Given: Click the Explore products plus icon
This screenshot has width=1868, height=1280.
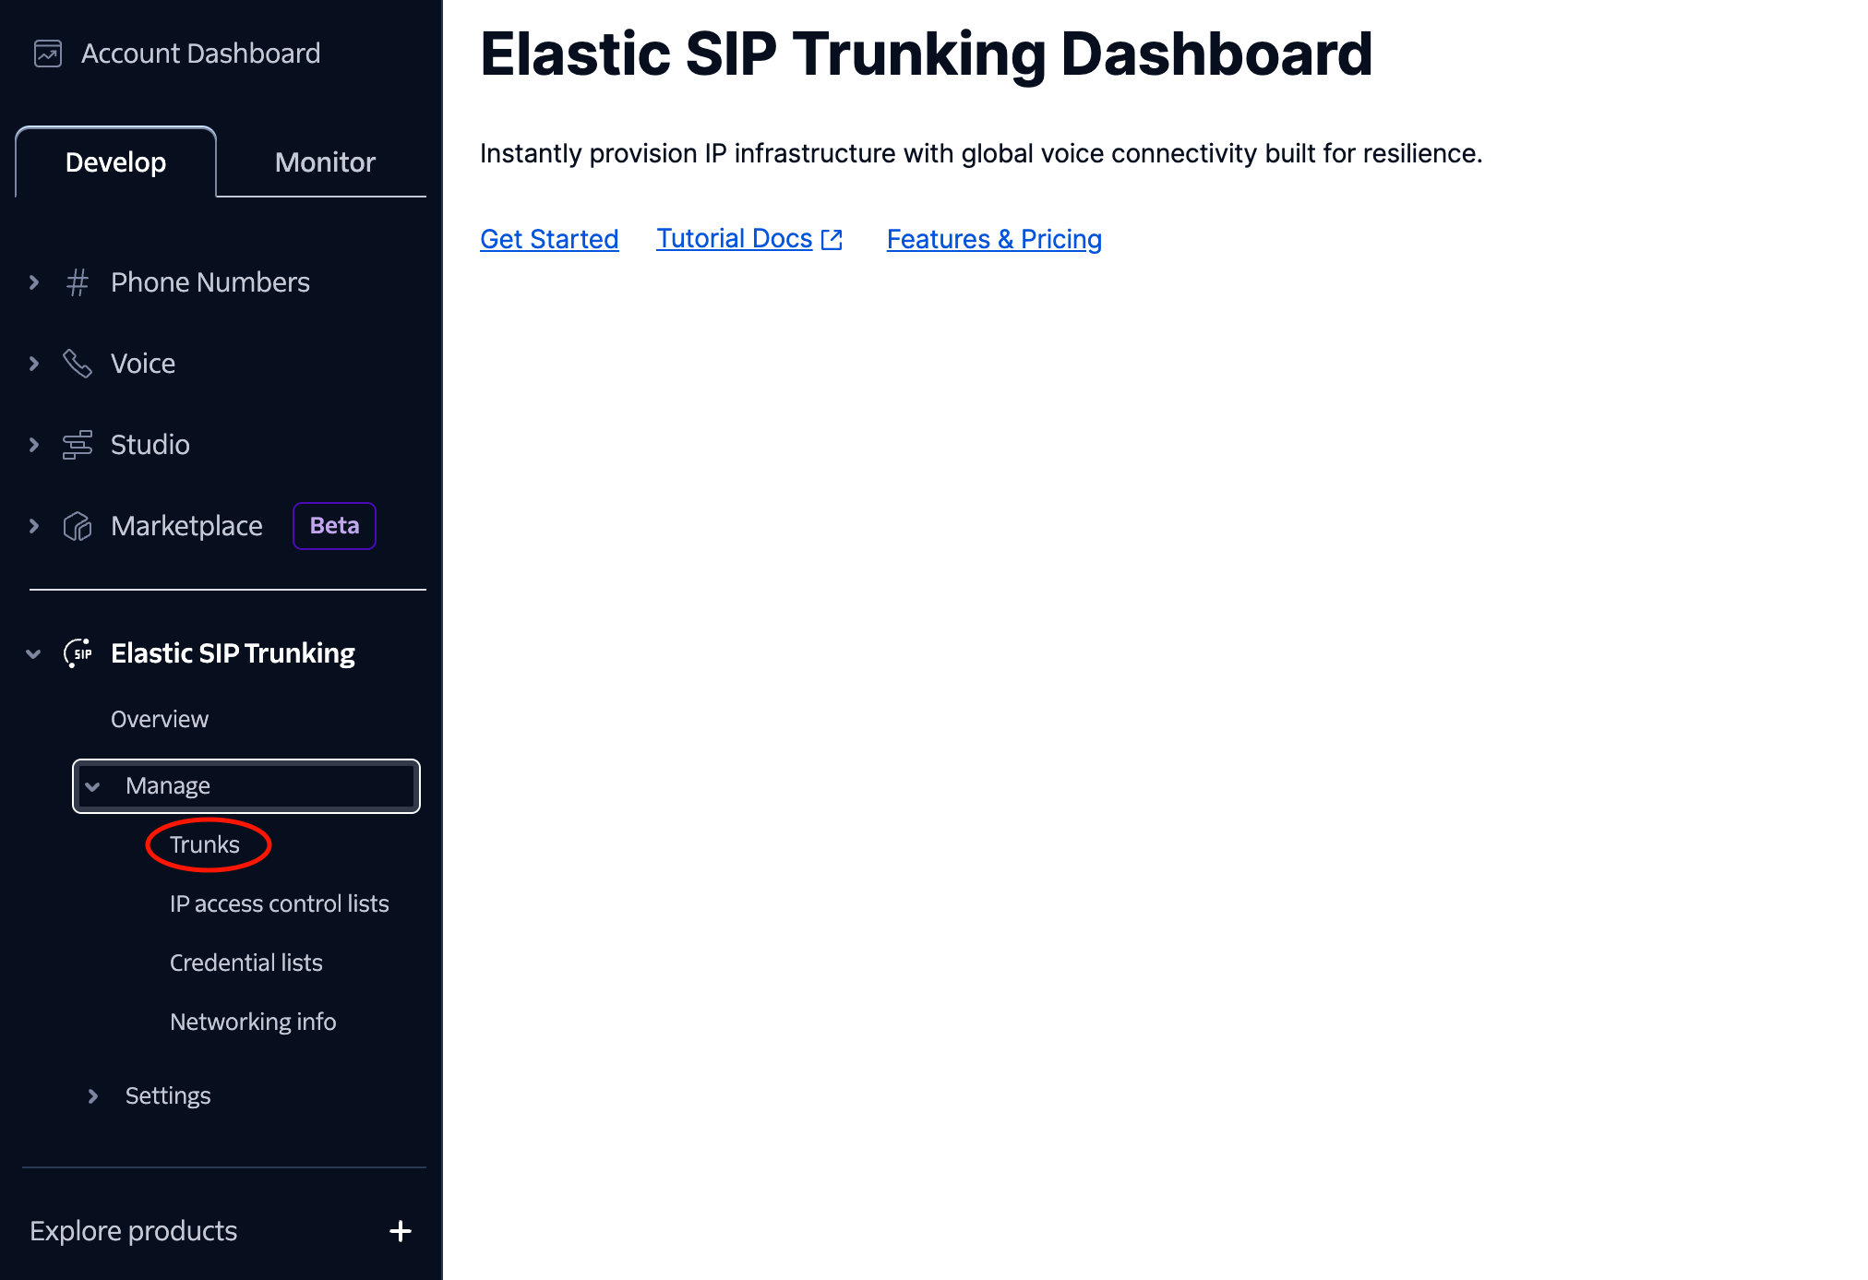Looking at the screenshot, I should click(401, 1231).
